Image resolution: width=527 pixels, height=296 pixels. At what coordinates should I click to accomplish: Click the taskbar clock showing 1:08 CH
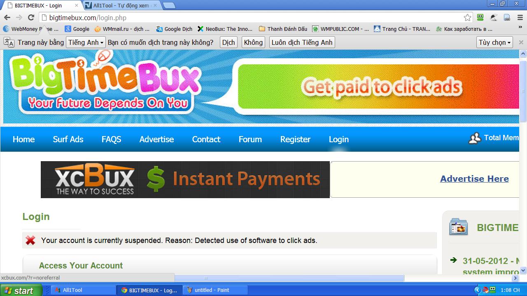(x=510, y=290)
